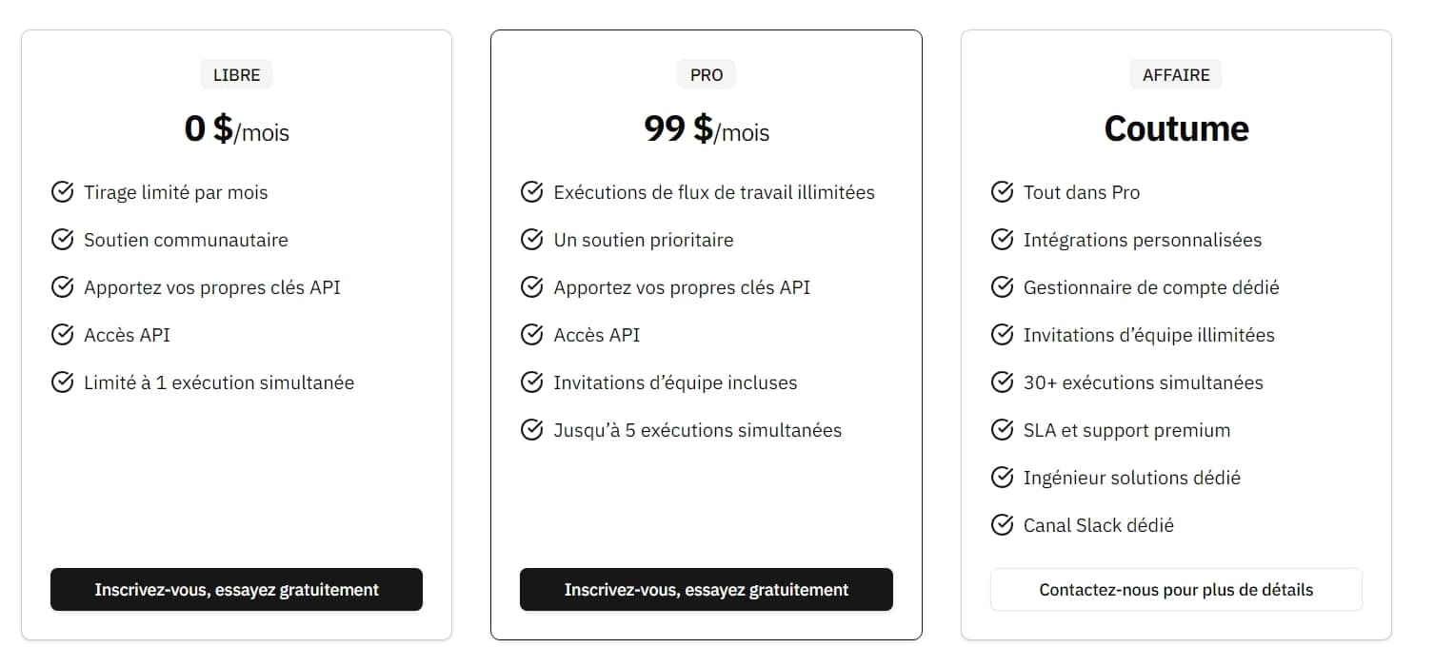
Task: Click the check icon beside Exécutions de flux de travail illimitées
Action: 532,192
